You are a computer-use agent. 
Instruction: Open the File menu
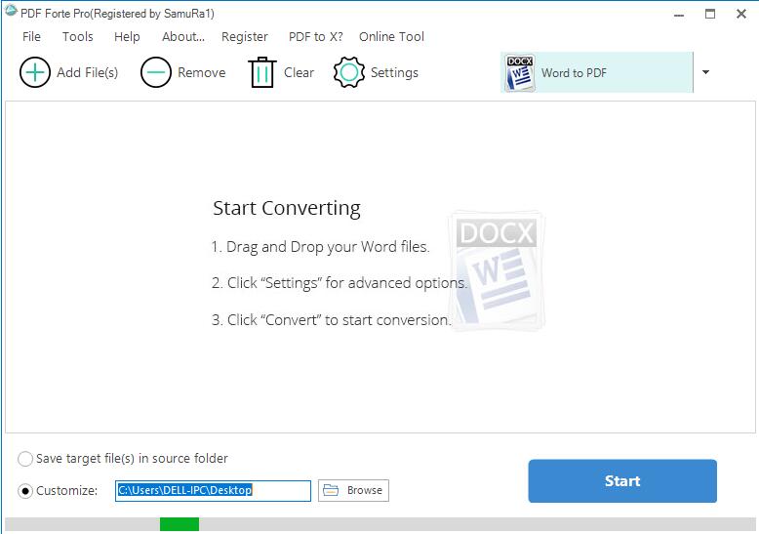click(x=31, y=37)
